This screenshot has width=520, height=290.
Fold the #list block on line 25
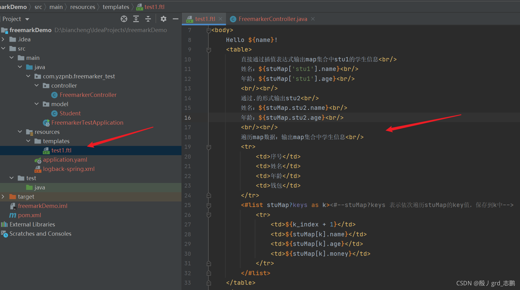(x=209, y=205)
